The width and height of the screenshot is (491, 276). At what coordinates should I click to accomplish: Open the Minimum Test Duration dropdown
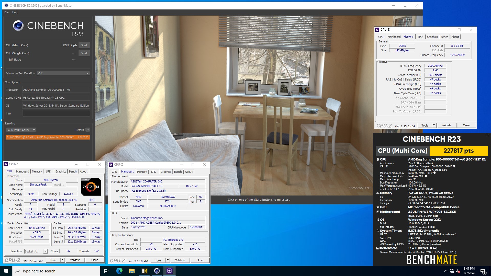point(63,73)
